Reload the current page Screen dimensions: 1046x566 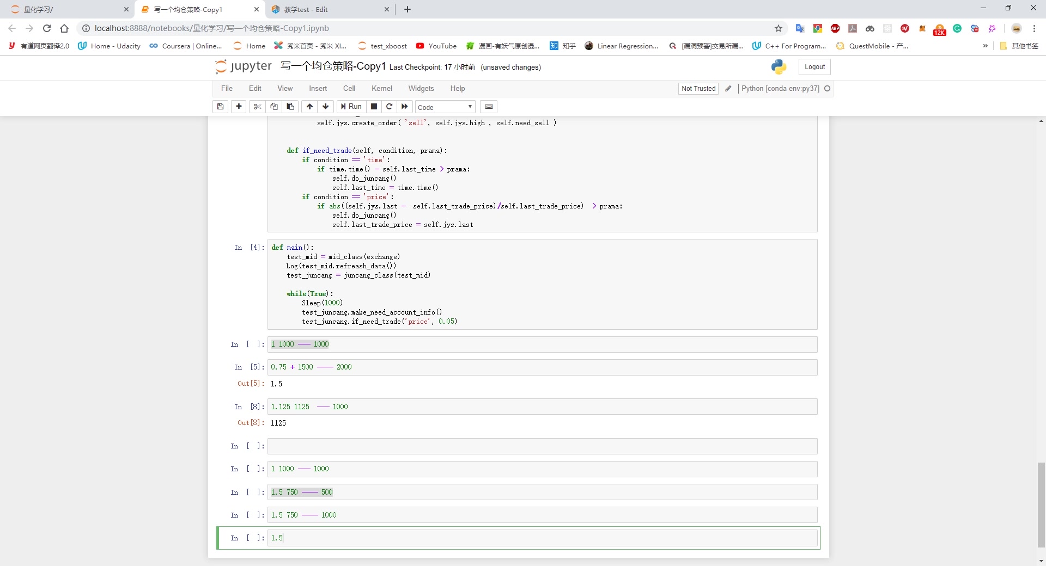point(47,28)
